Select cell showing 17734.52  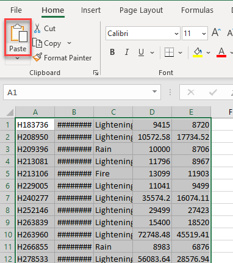[191, 137]
